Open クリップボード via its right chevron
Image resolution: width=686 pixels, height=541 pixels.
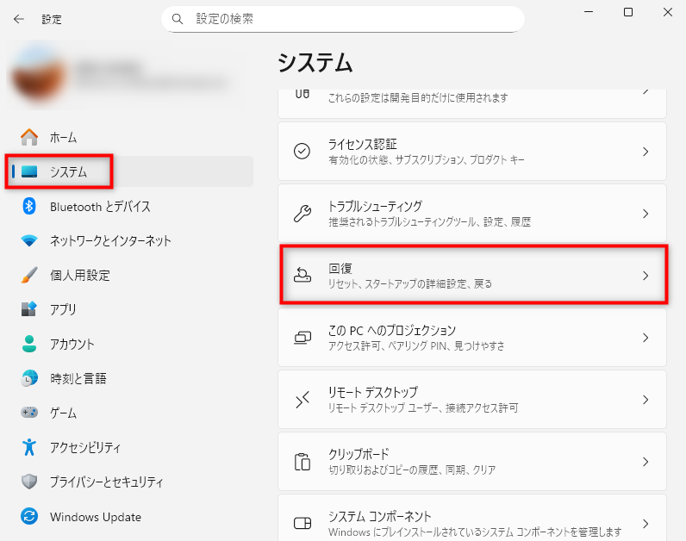pos(645,462)
